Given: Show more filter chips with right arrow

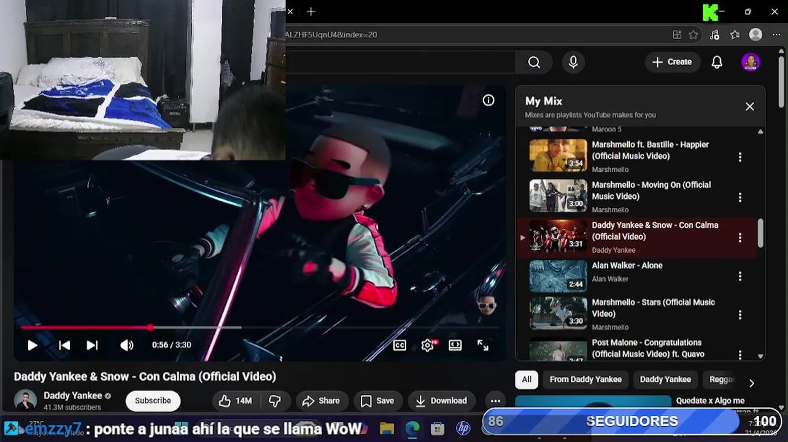Looking at the screenshot, I should pos(751,383).
